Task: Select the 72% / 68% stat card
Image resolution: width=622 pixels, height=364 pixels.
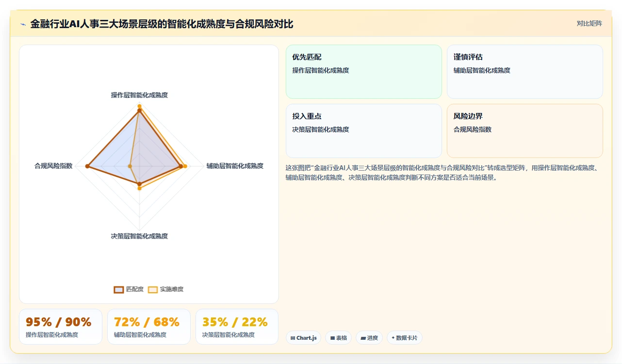Action: (149, 327)
